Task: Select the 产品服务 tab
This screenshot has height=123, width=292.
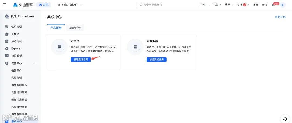Action: point(56,28)
